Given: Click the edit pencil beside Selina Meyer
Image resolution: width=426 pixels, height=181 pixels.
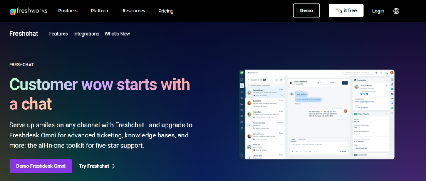Looking at the screenshot, I should 386,86.
